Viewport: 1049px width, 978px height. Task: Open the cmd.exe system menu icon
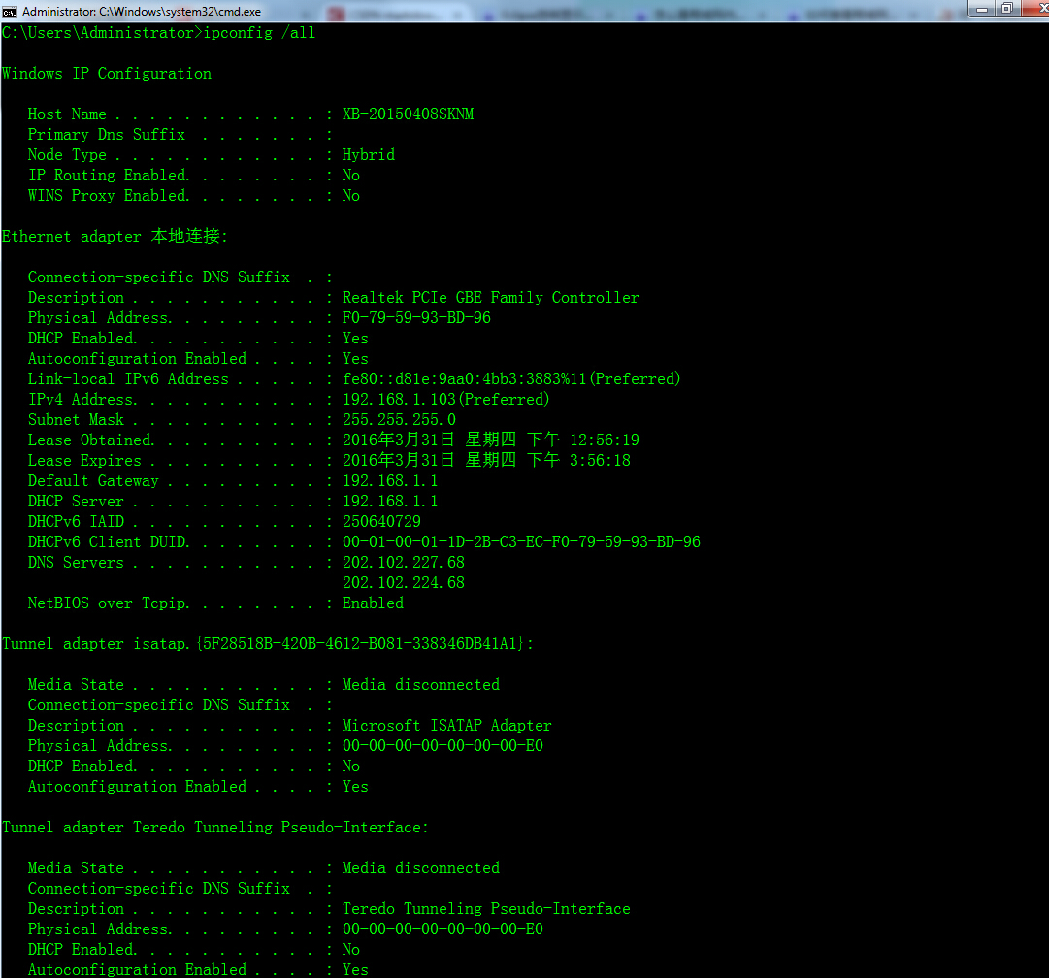click(10, 12)
